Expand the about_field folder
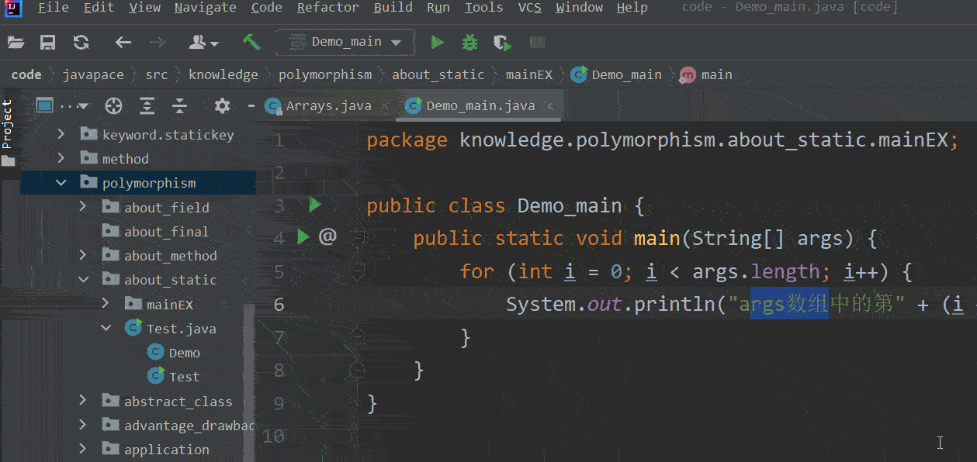The image size is (977, 462). click(x=83, y=208)
